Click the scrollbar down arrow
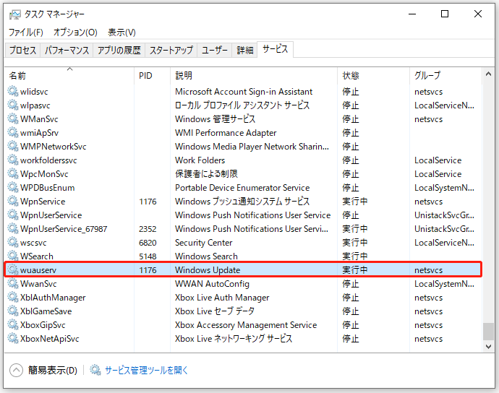The height and width of the screenshot is (393, 499). pos(488,346)
